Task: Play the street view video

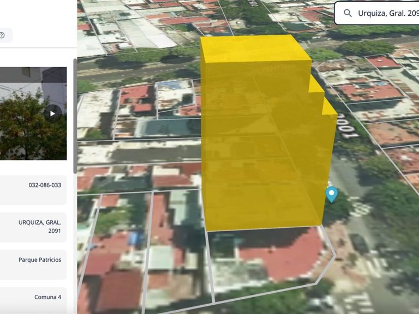Action: click(52, 114)
